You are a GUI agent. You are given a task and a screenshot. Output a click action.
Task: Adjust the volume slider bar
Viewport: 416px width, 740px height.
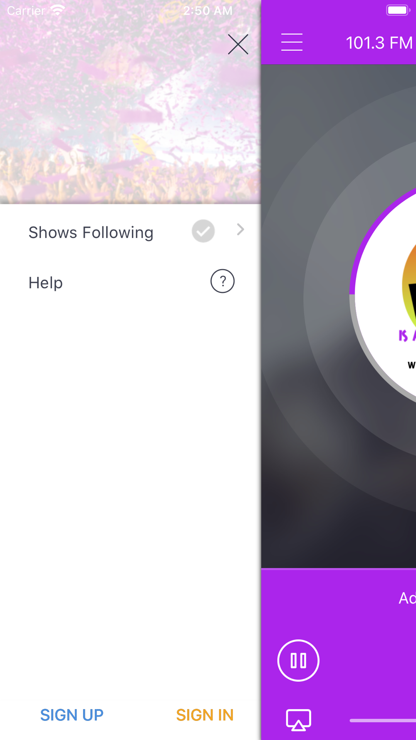tap(383, 720)
